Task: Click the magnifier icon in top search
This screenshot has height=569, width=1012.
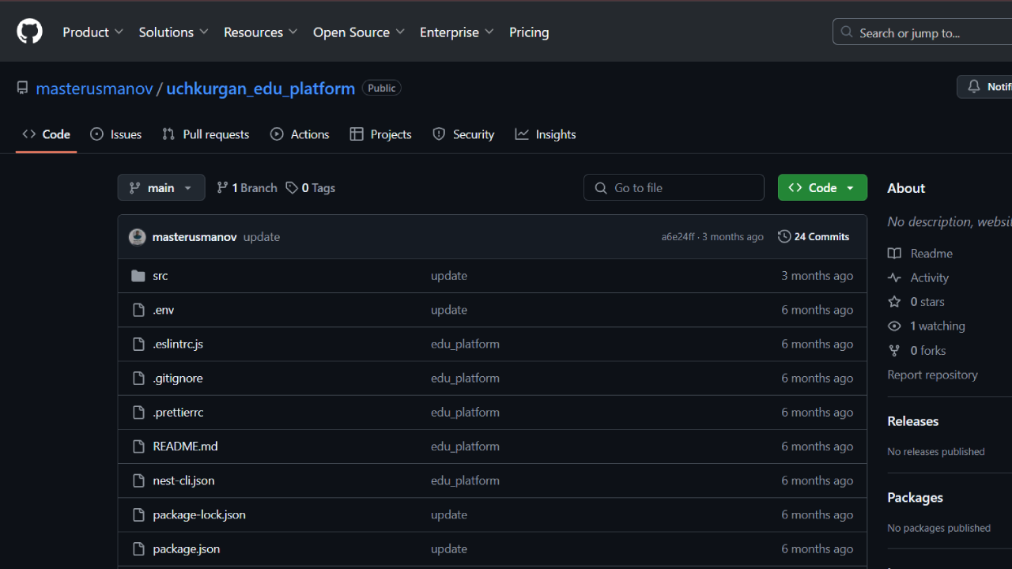Action: click(x=847, y=32)
